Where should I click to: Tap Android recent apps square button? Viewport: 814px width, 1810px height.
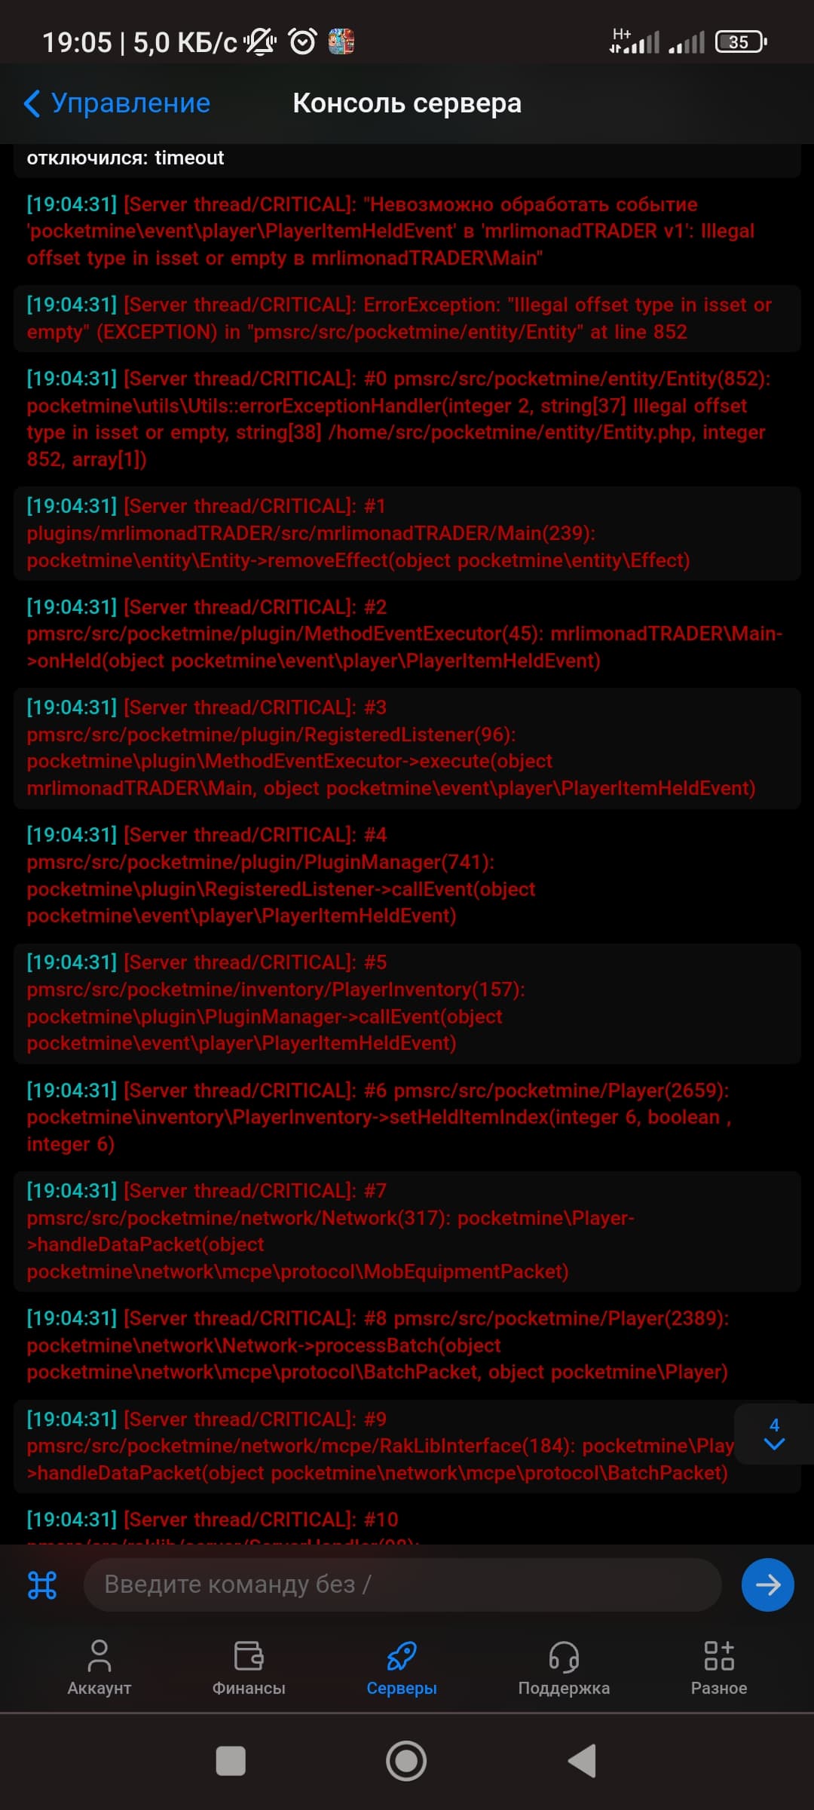pos(231,1761)
